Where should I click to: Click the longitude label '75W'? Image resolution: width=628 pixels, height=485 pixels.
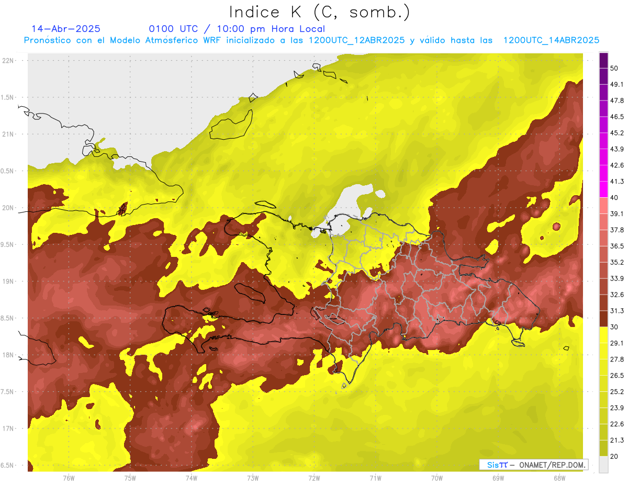point(130,478)
